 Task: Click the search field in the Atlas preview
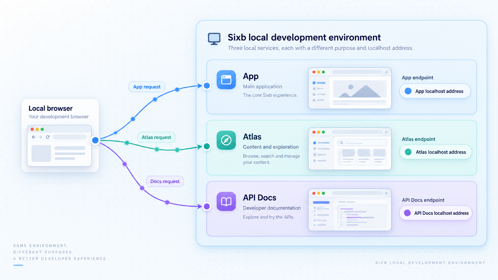[362, 143]
